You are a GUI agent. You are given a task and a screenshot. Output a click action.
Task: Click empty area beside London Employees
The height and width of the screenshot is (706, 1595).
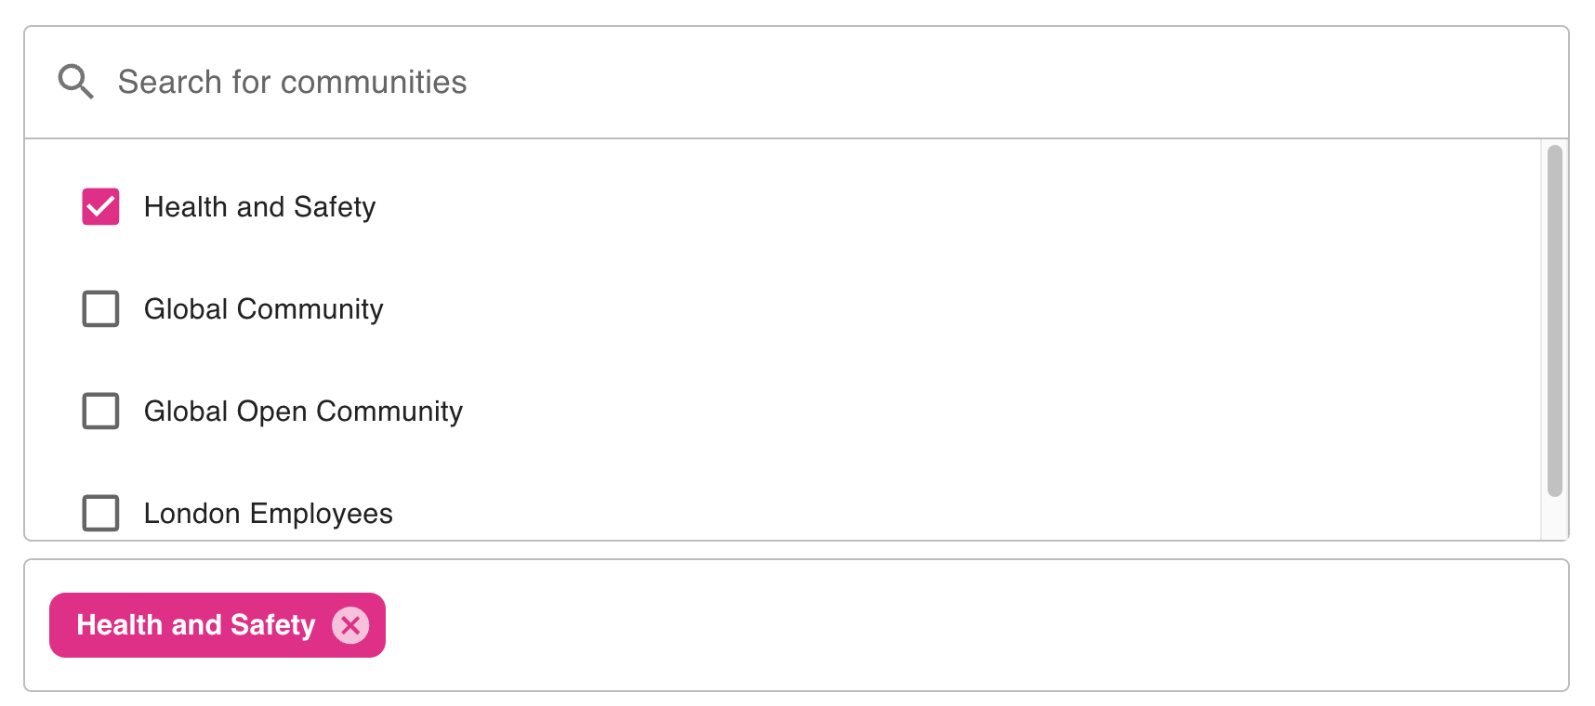coord(929,513)
